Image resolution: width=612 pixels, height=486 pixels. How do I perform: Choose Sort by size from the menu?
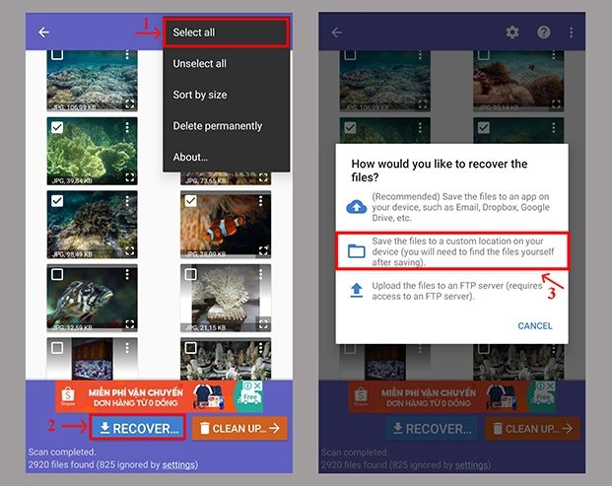pos(227,95)
